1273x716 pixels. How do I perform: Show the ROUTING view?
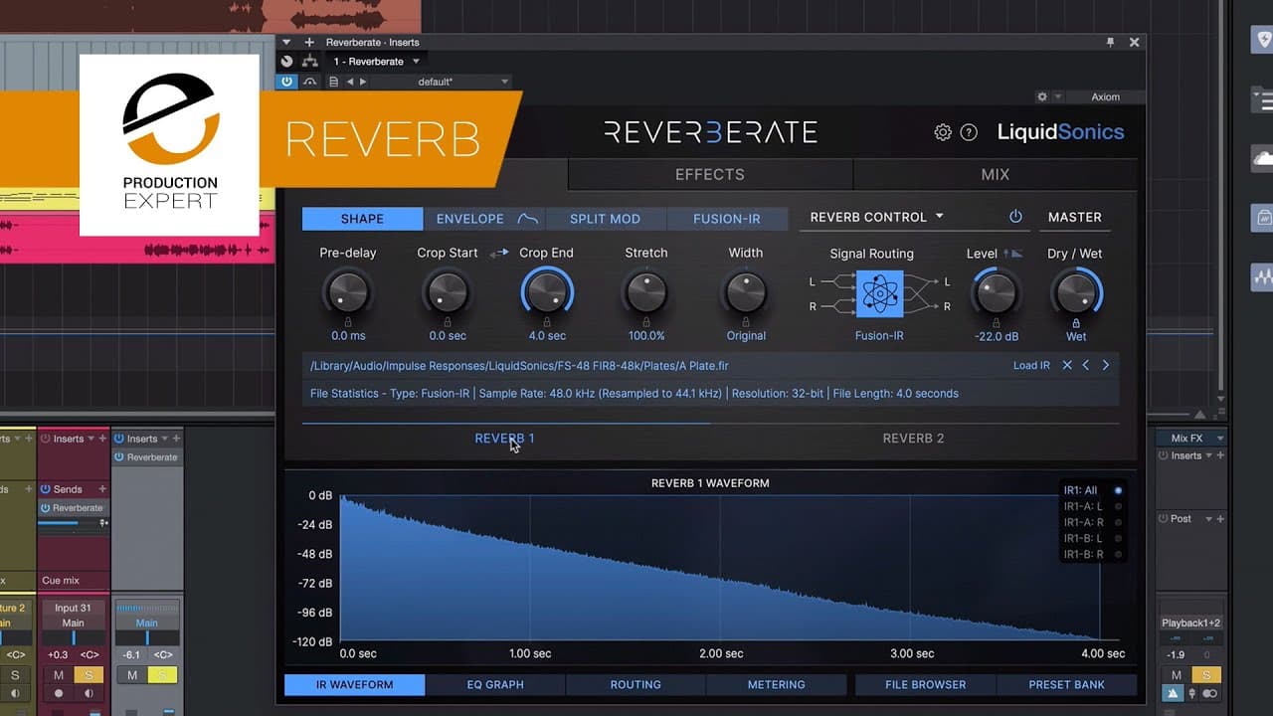point(636,684)
